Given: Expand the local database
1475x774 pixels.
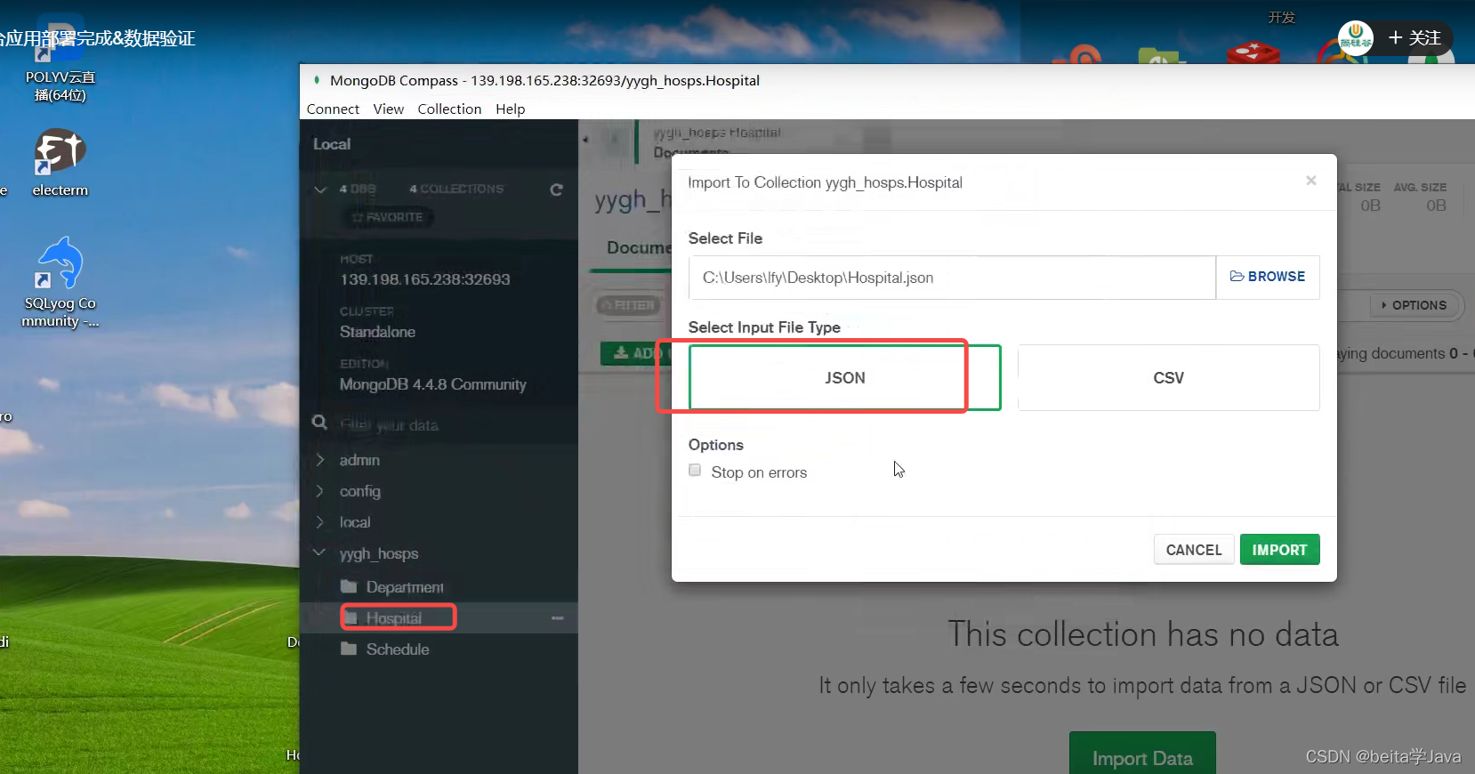Looking at the screenshot, I should click(320, 522).
